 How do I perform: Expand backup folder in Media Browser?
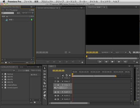(x=2, y=74)
